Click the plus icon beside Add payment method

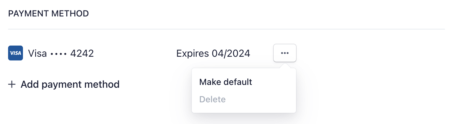pos(12,84)
